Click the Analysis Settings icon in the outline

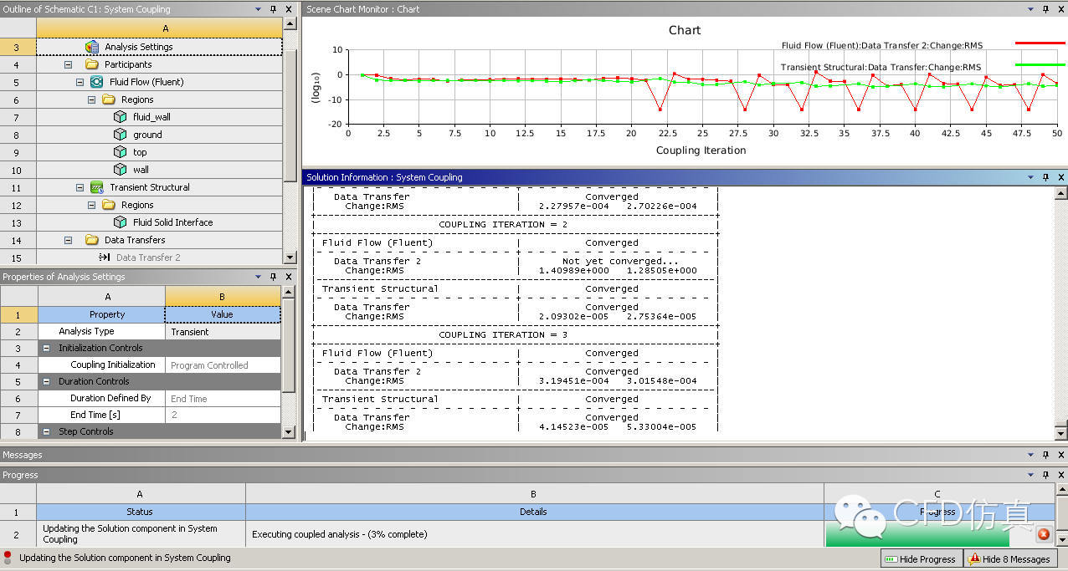(92, 47)
